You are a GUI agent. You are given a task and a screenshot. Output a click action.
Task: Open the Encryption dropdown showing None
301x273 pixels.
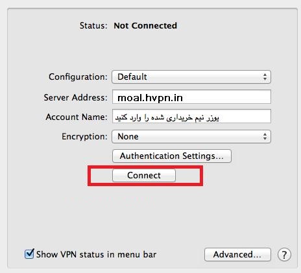[x=191, y=136]
